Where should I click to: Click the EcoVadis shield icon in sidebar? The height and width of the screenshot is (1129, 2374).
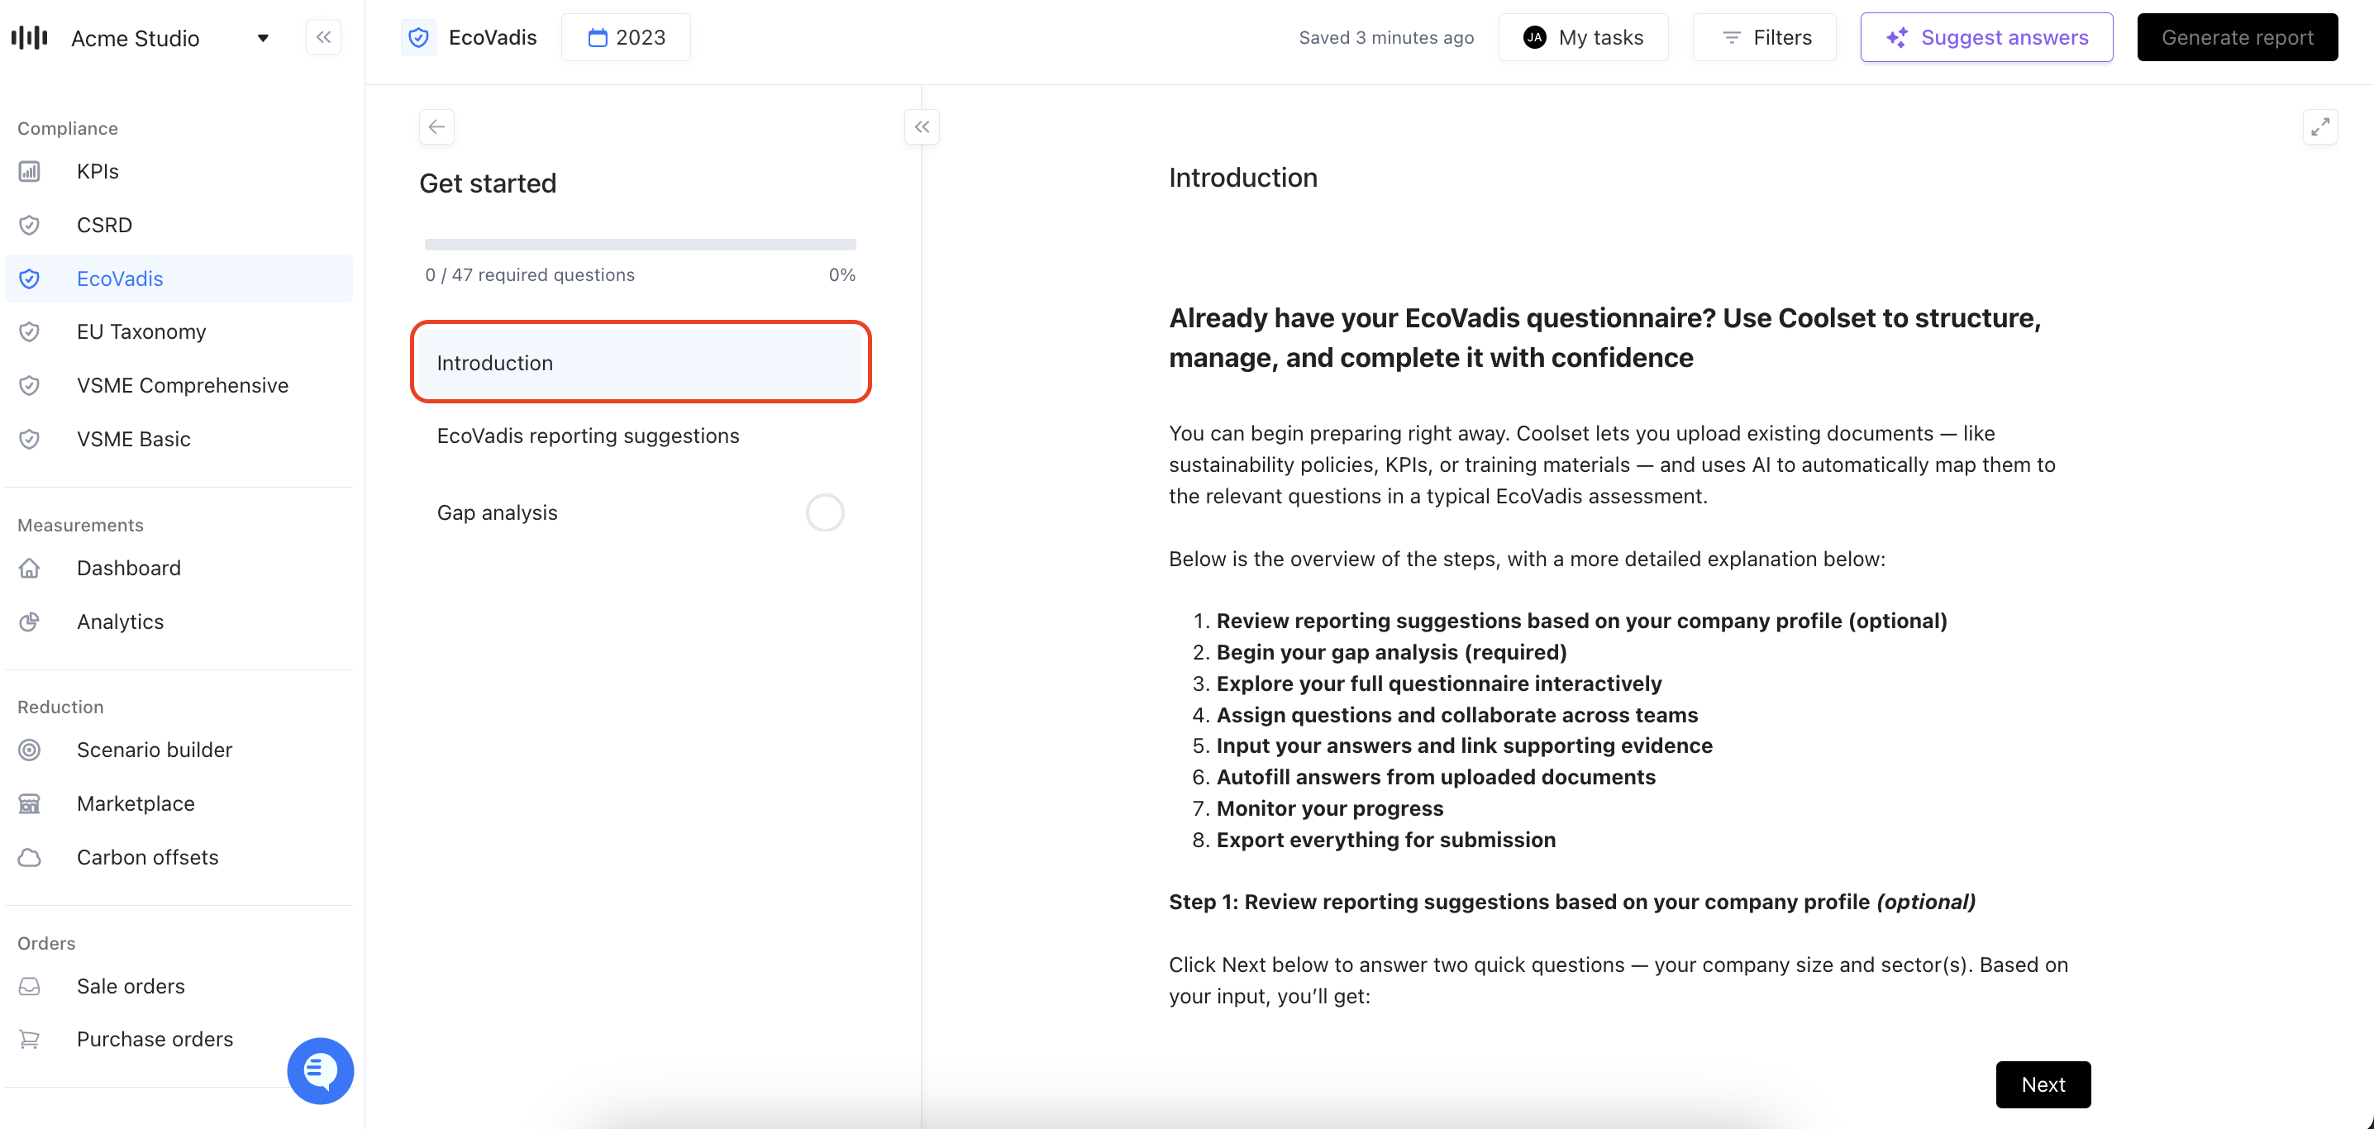pyautogui.click(x=30, y=279)
